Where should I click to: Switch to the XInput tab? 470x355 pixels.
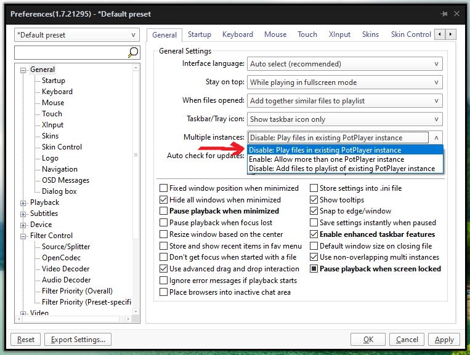pos(339,34)
